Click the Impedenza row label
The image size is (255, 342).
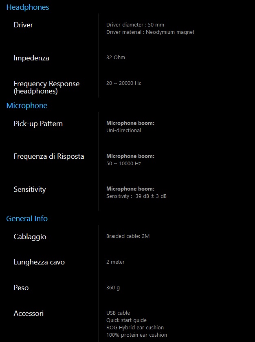click(31, 58)
